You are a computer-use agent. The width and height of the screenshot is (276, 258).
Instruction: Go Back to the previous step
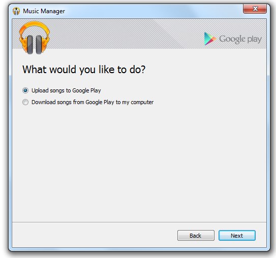pos(196,236)
